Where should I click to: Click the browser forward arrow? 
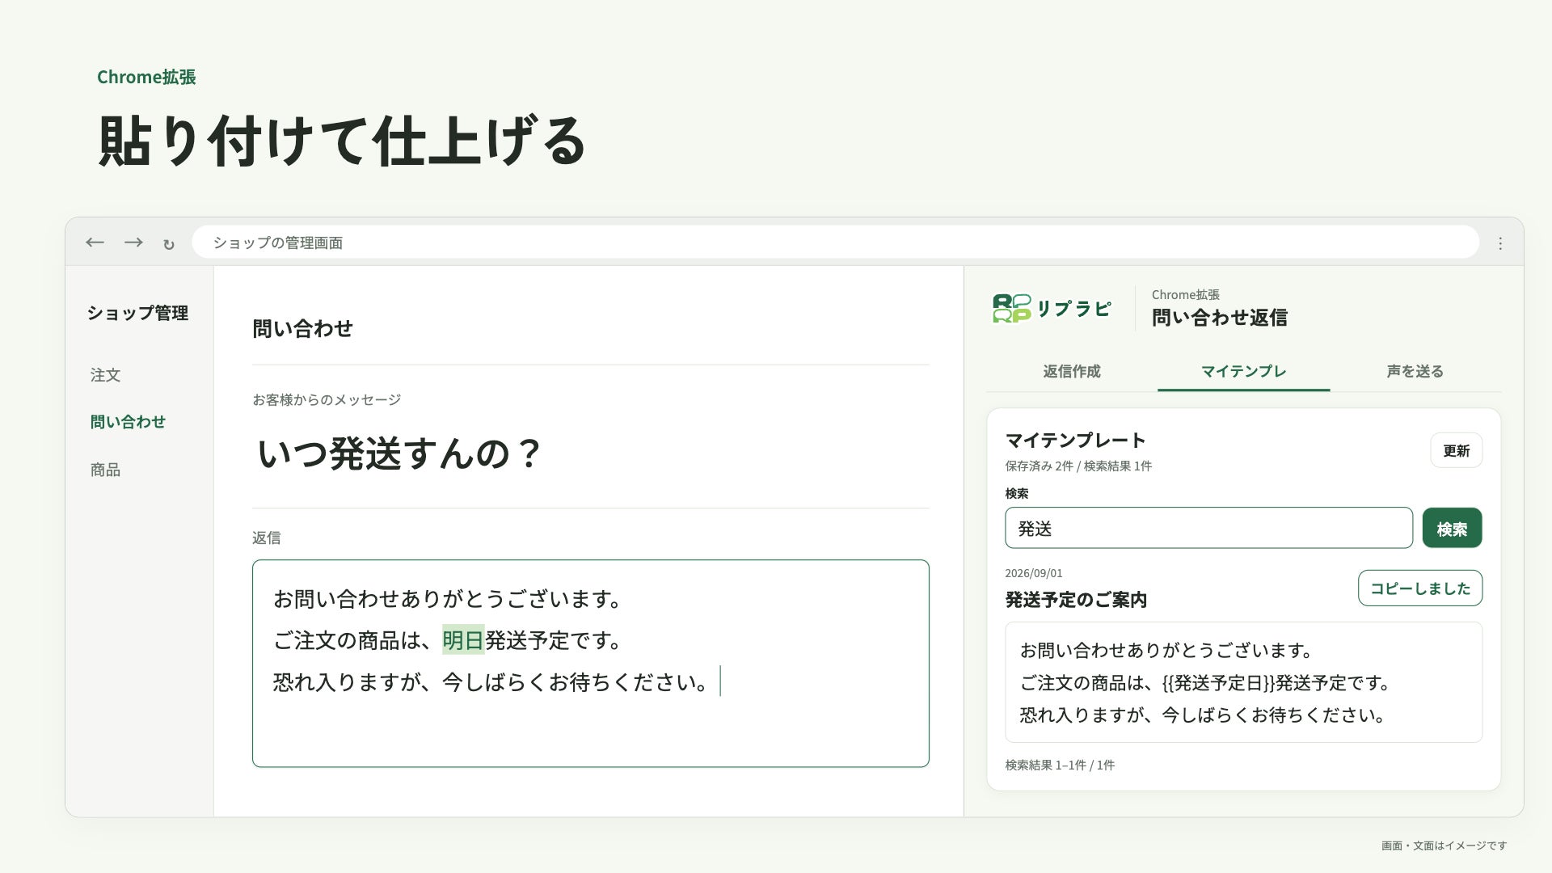[x=133, y=242]
